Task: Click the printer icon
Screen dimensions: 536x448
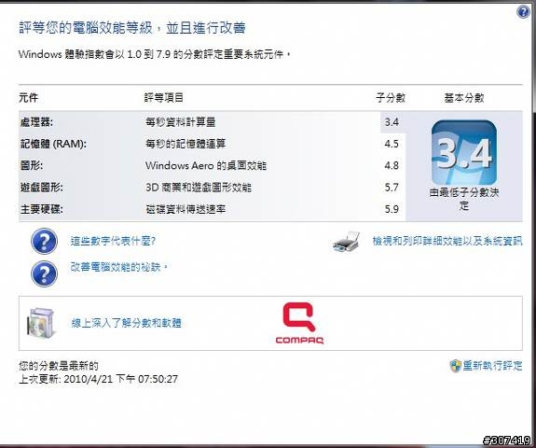Action: pos(347,242)
